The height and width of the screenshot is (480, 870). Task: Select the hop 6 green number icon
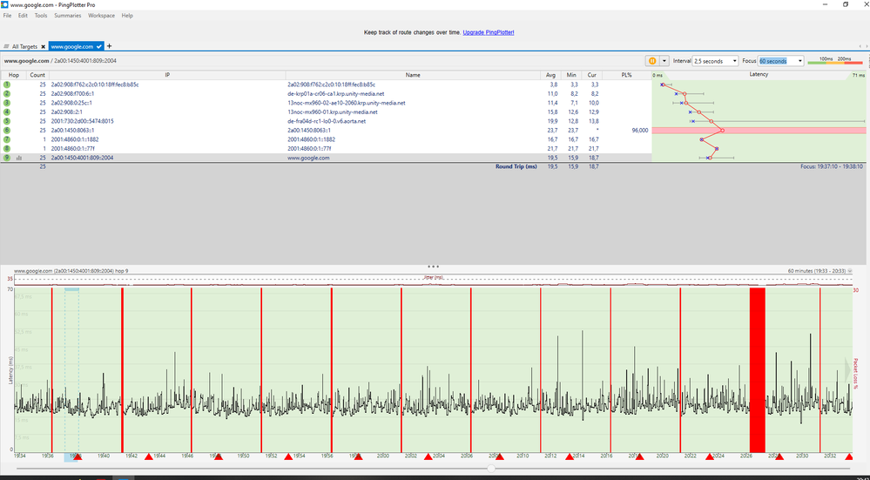6,130
